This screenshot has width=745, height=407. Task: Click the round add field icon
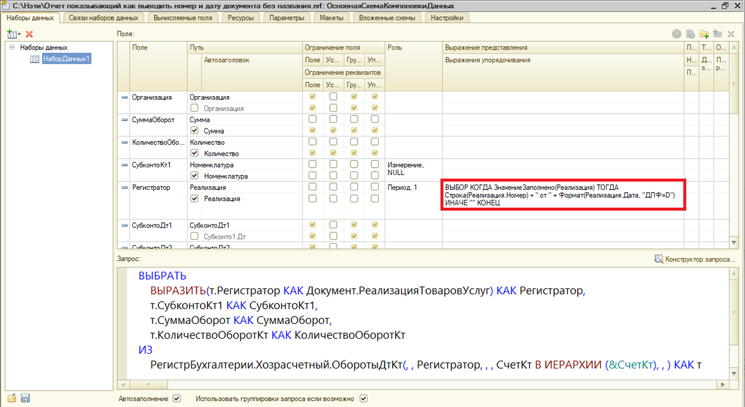tap(677, 34)
